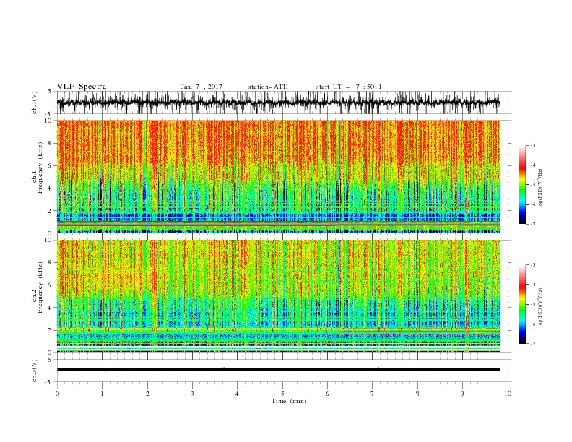Click the ch.2 Frequency (kHz) axis label
The width and height of the screenshot is (572, 442).
point(38,287)
